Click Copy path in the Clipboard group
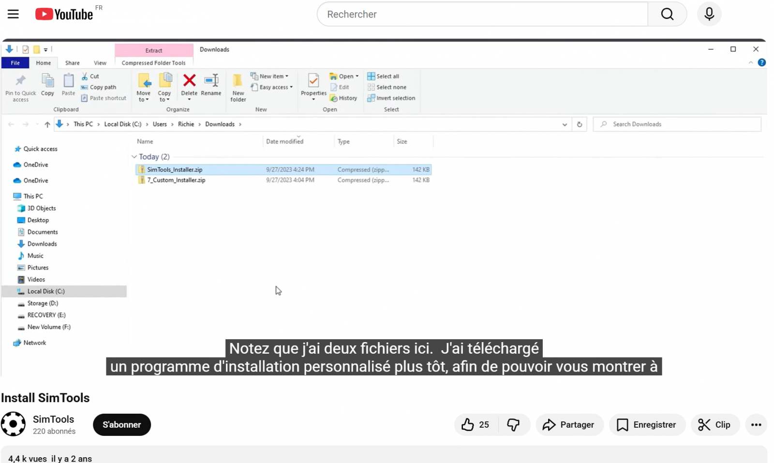The image size is (774, 463). click(99, 87)
